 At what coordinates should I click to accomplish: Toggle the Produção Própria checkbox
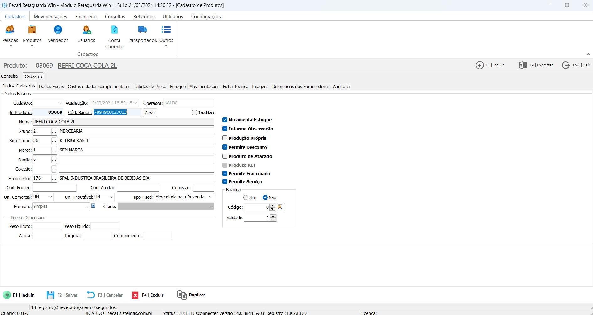click(225, 138)
